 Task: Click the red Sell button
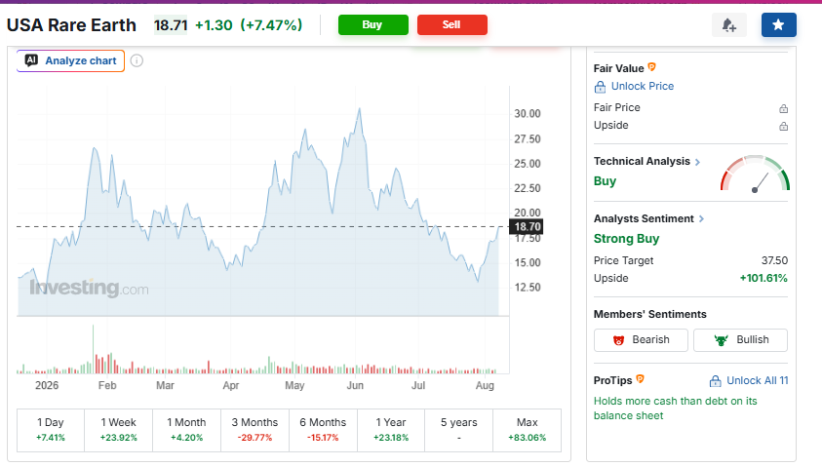coord(452,24)
